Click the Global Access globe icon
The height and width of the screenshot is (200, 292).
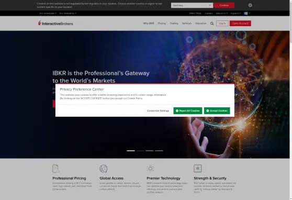tap(104, 169)
